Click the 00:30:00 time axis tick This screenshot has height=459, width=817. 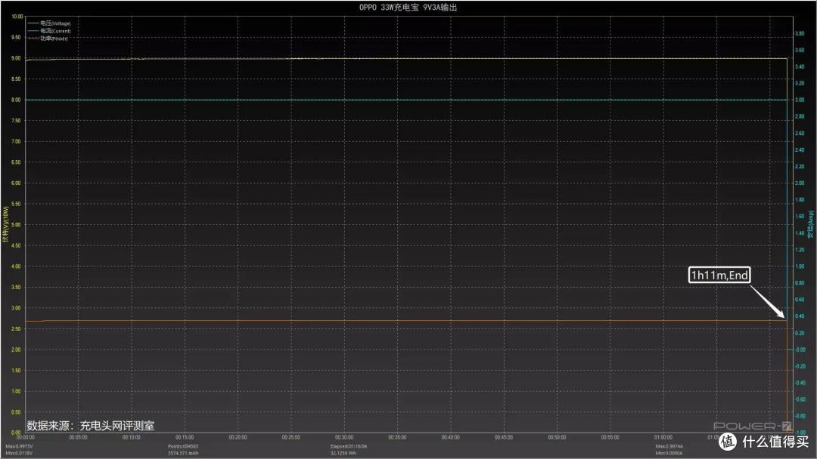(344, 438)
